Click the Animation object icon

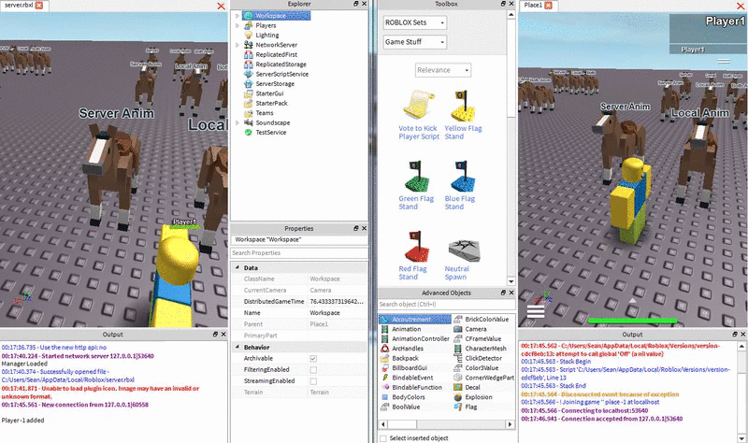[384, 329]
